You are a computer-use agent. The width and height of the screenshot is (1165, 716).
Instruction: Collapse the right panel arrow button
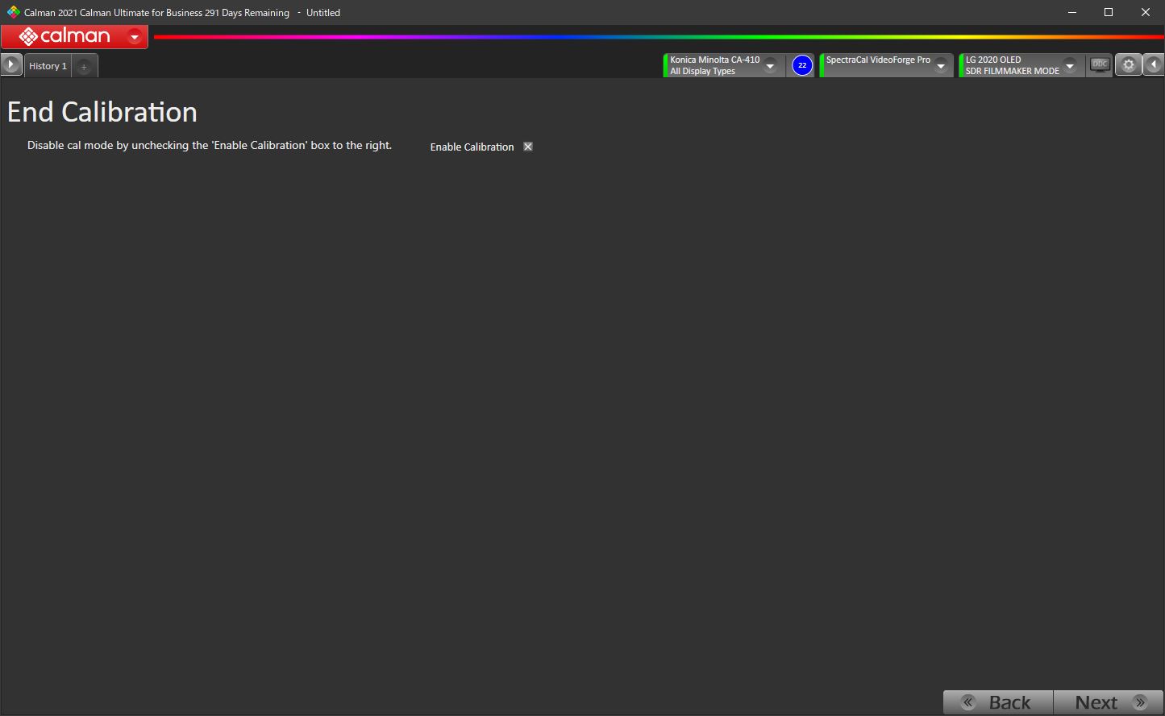click(x=1154, y=65)
